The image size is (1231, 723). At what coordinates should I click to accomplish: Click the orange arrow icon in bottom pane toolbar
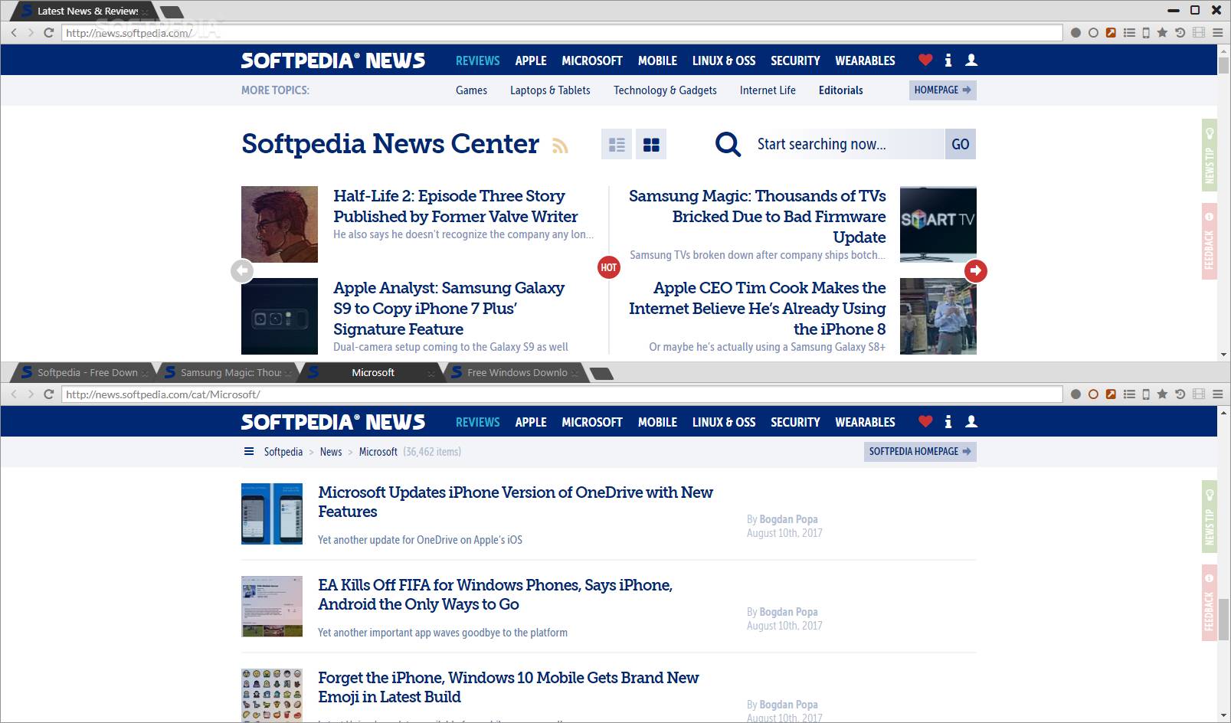pos(1111,394)
